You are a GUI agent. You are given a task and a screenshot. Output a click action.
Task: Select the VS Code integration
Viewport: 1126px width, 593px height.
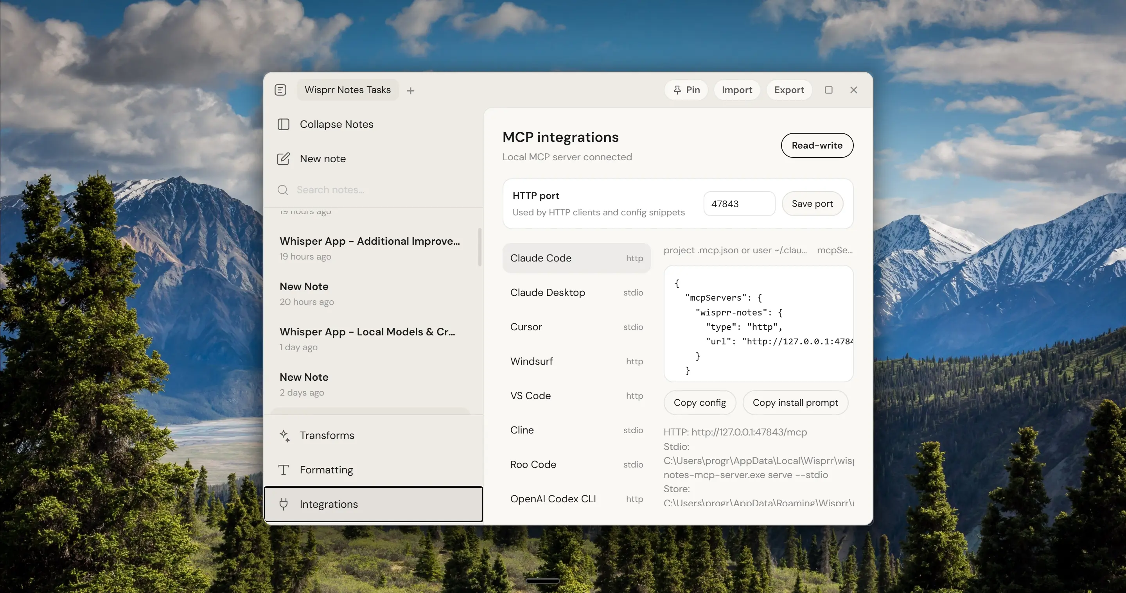[x=576, y=396]
